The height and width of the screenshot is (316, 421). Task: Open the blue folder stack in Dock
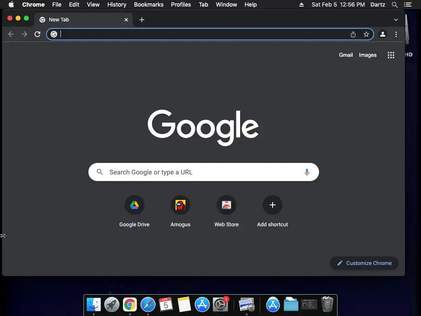pos(291,305)
